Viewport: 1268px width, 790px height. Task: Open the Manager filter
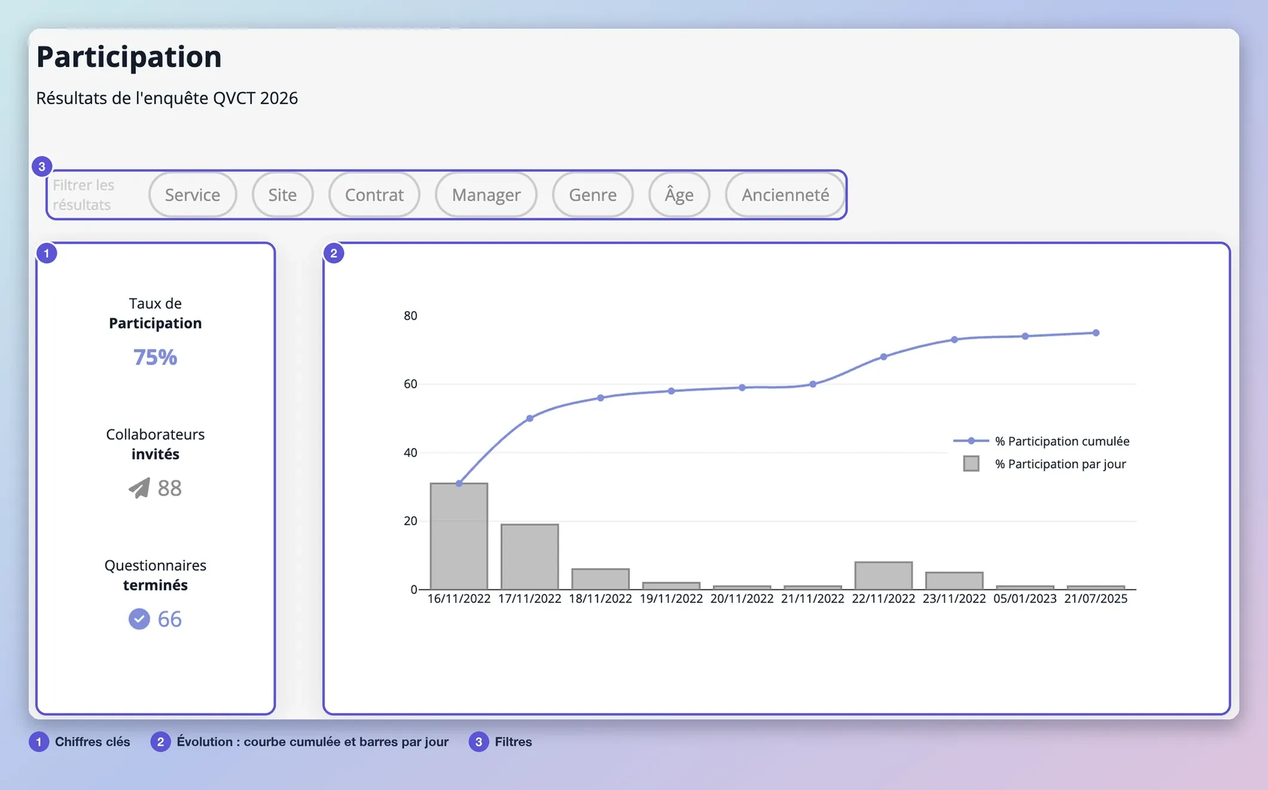[x=486, y=195]
